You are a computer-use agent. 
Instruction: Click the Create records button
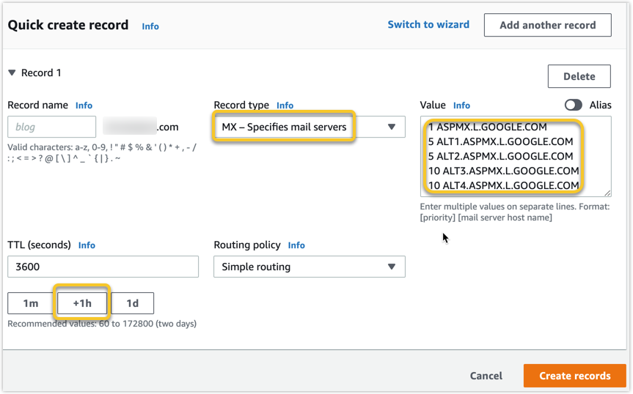[x=574, y=376]
